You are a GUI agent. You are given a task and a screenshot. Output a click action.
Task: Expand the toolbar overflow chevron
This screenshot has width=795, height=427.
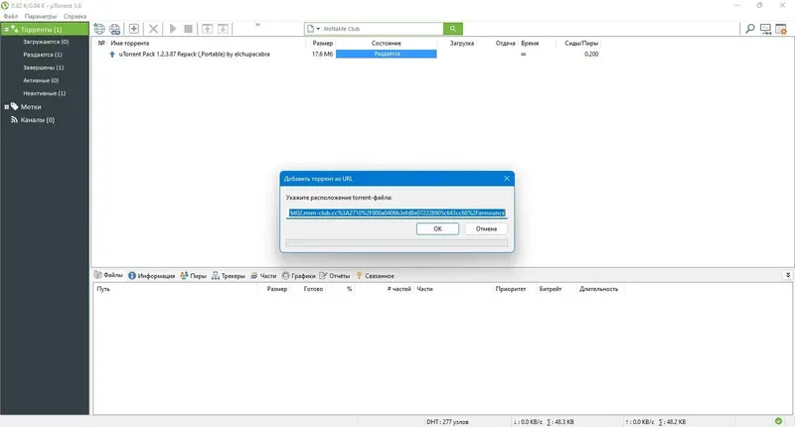tap(257, 25)
